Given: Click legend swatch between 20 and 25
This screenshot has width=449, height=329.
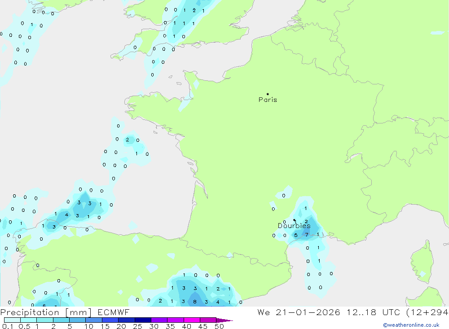Looking at the screenshot, I should click(x=127, y=320).
